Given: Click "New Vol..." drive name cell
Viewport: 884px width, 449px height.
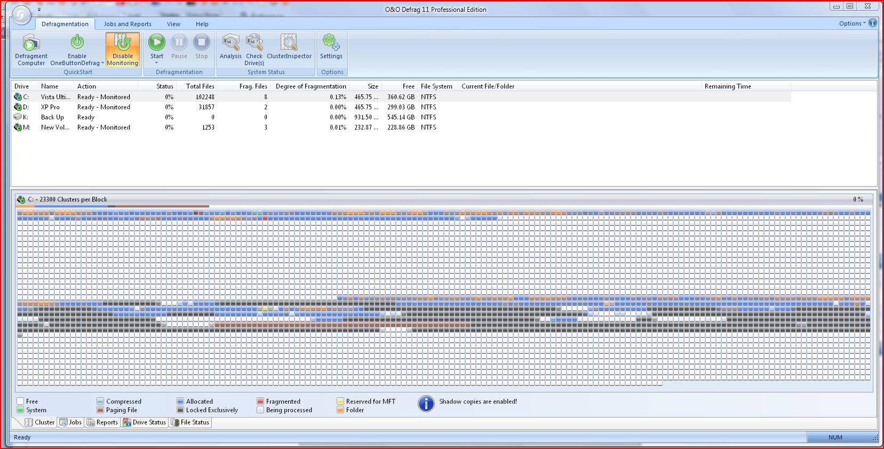Looking at the screenshot, I should coord(55,127).
